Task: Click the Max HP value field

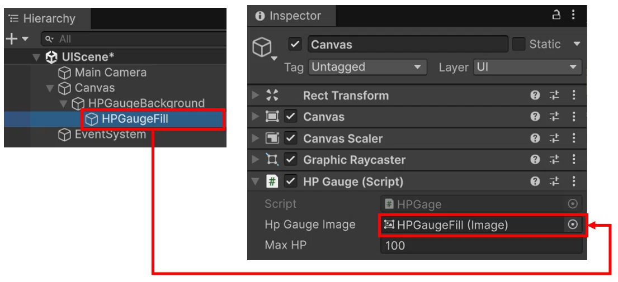Action: [x=481, y=245]
